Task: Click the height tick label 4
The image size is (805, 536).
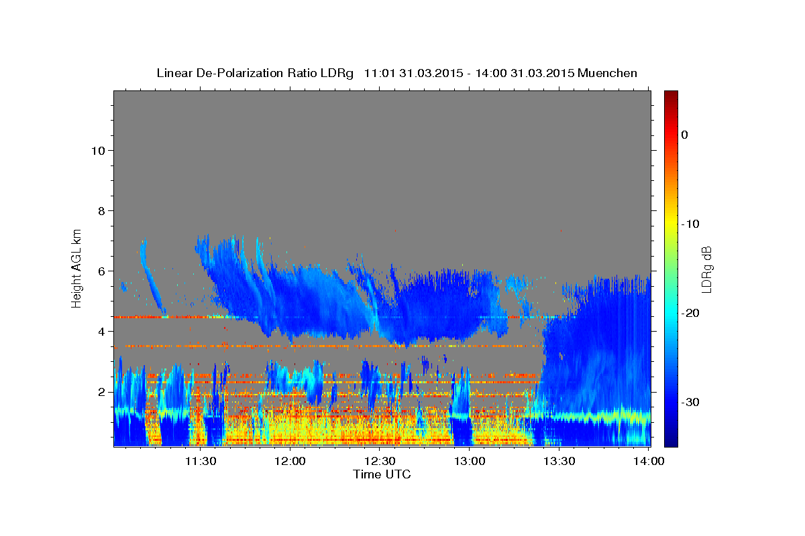Action: tap(101, 331)
